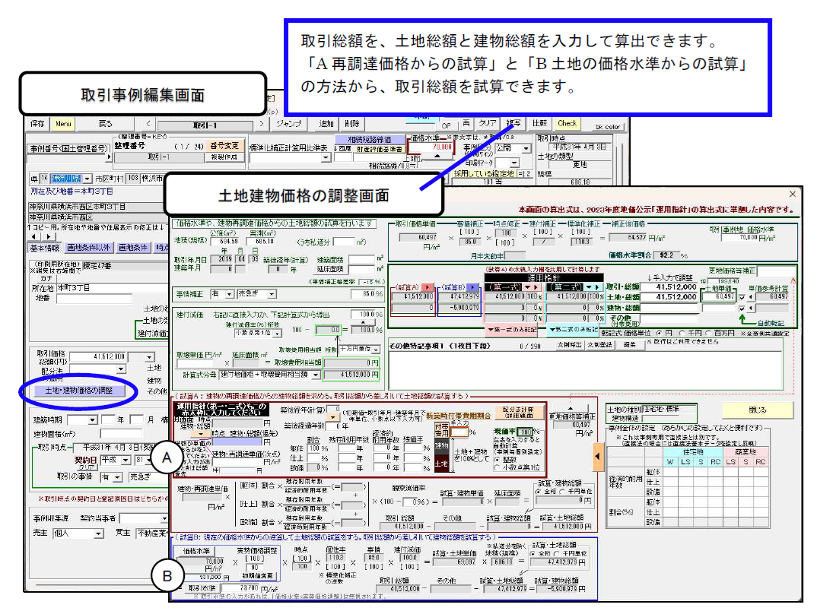This screenshot has width=817, height=614.
Task: Open the 印刷マーク dropdown
Action: [x=514, y=163]
